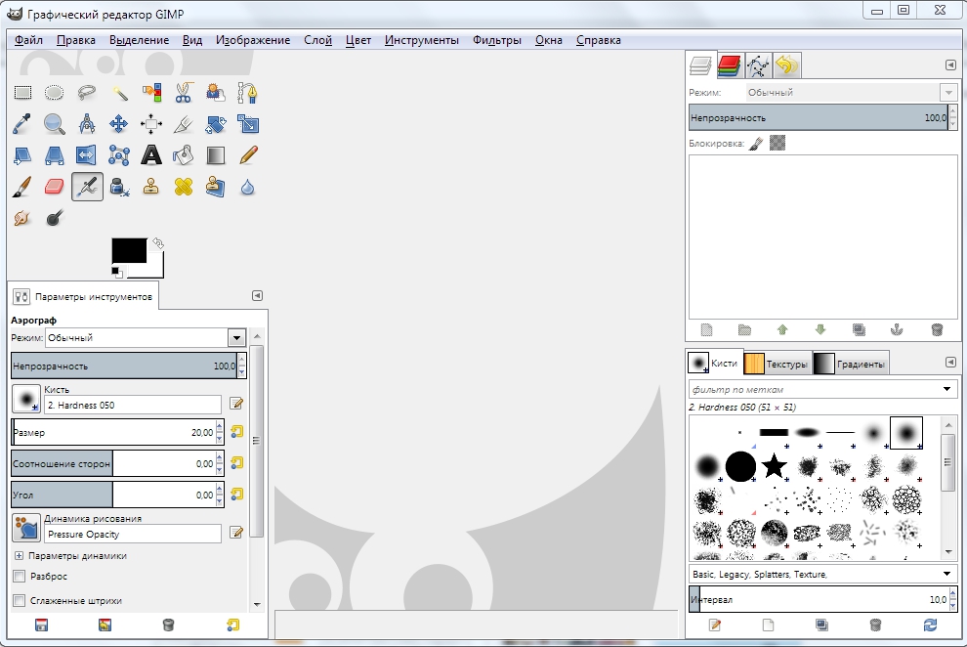Switch to the Channels tab icon

click(x=729, y=65)
